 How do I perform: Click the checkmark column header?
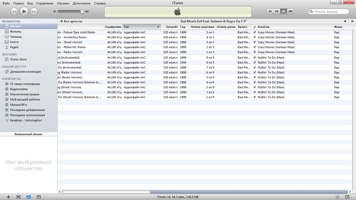255,27
